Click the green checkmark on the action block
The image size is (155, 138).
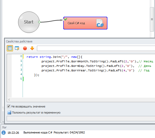click(66, 19)
